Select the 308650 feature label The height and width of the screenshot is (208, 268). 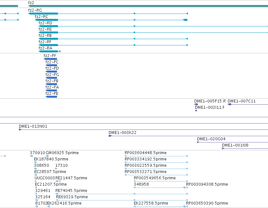[42, 165]
